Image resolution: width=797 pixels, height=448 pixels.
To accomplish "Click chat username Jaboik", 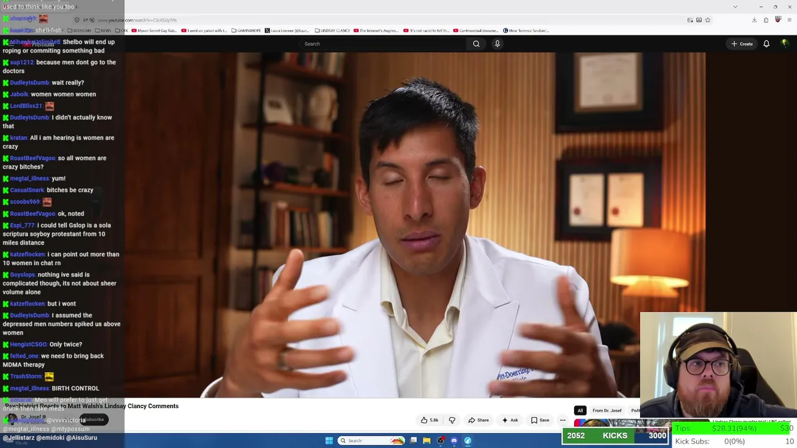I will (x=19, y=95).
